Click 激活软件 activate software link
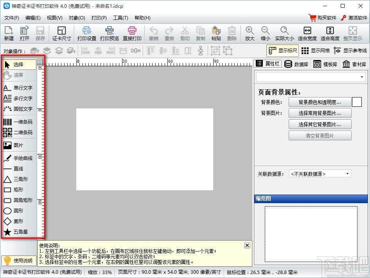This screenshot has height=278, width=370. [354, 18]
